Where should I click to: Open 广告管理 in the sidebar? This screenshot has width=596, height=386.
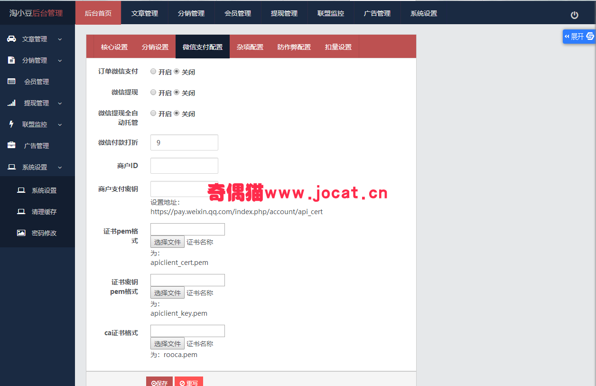click(x=37, y=146)
